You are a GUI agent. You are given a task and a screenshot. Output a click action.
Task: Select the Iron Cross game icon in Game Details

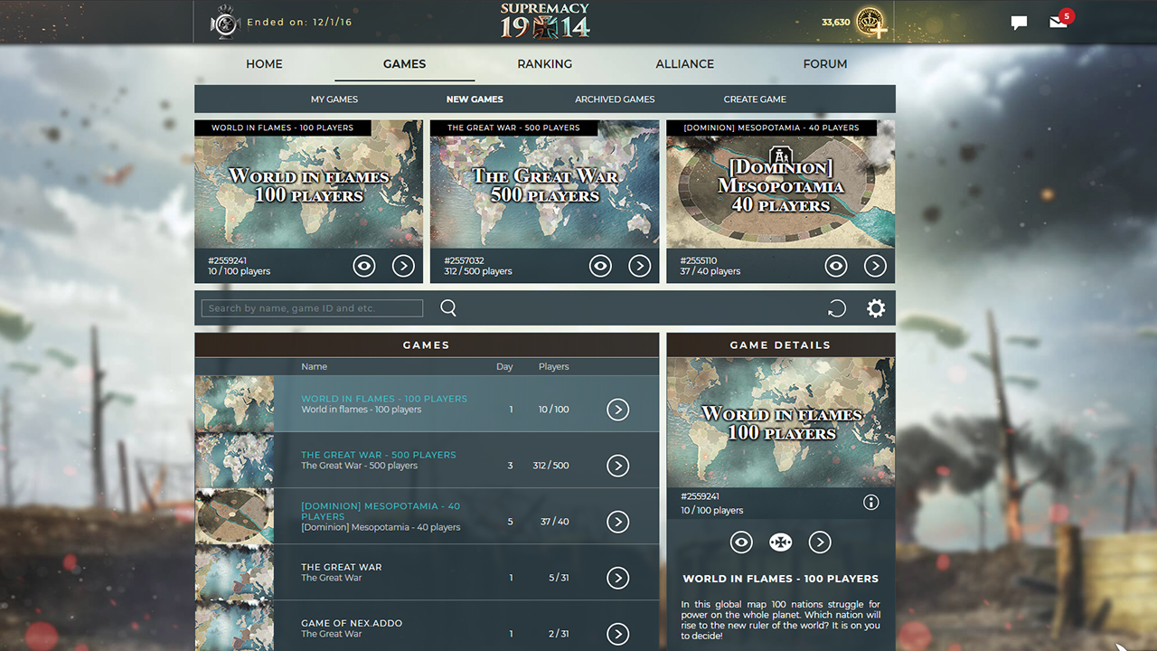pyautogui.click(x=780, y=542)
